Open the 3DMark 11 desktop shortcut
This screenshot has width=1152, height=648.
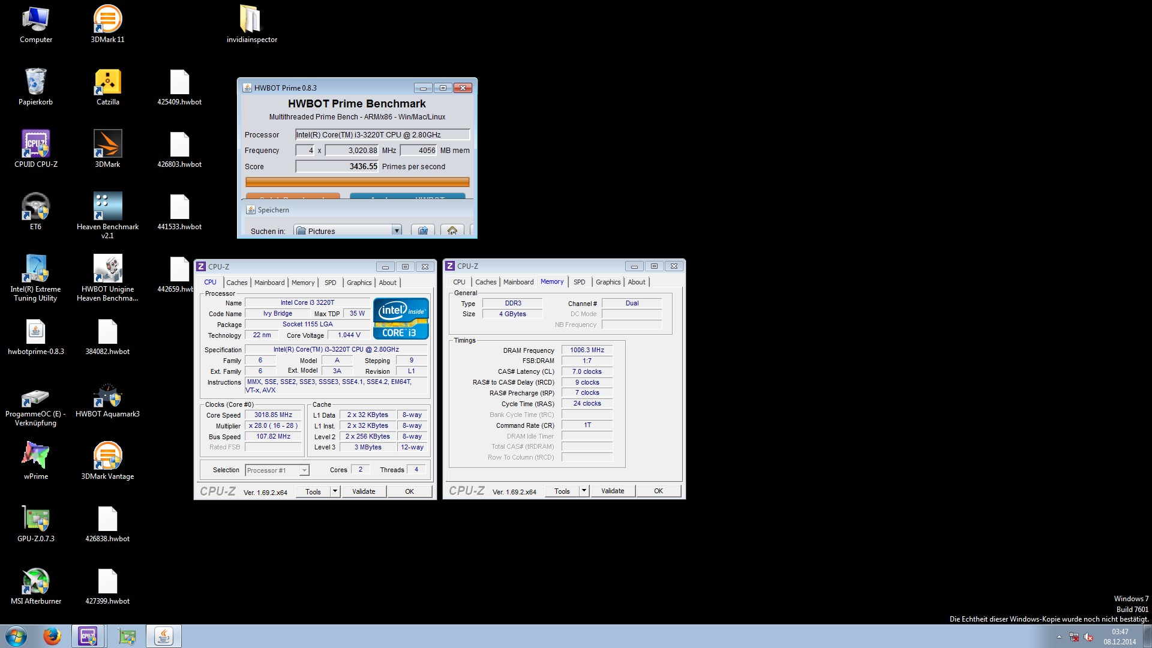108,24
